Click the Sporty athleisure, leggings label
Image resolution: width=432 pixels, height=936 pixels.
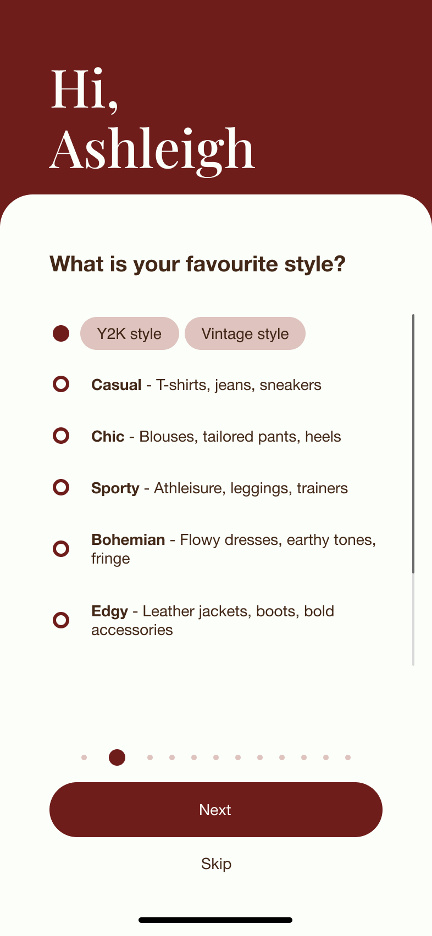click(219, 488)
